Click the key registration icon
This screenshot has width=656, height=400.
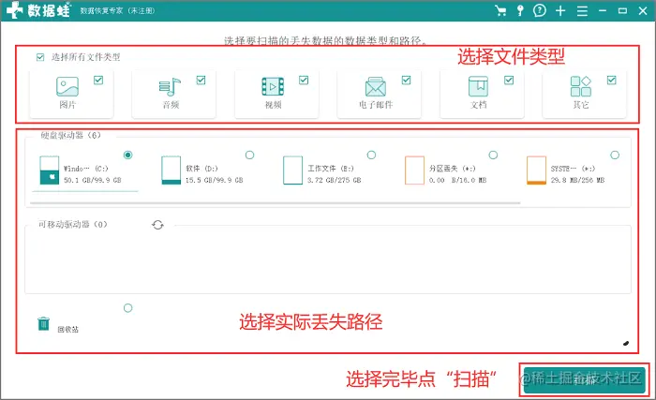(x=520, y=10)
